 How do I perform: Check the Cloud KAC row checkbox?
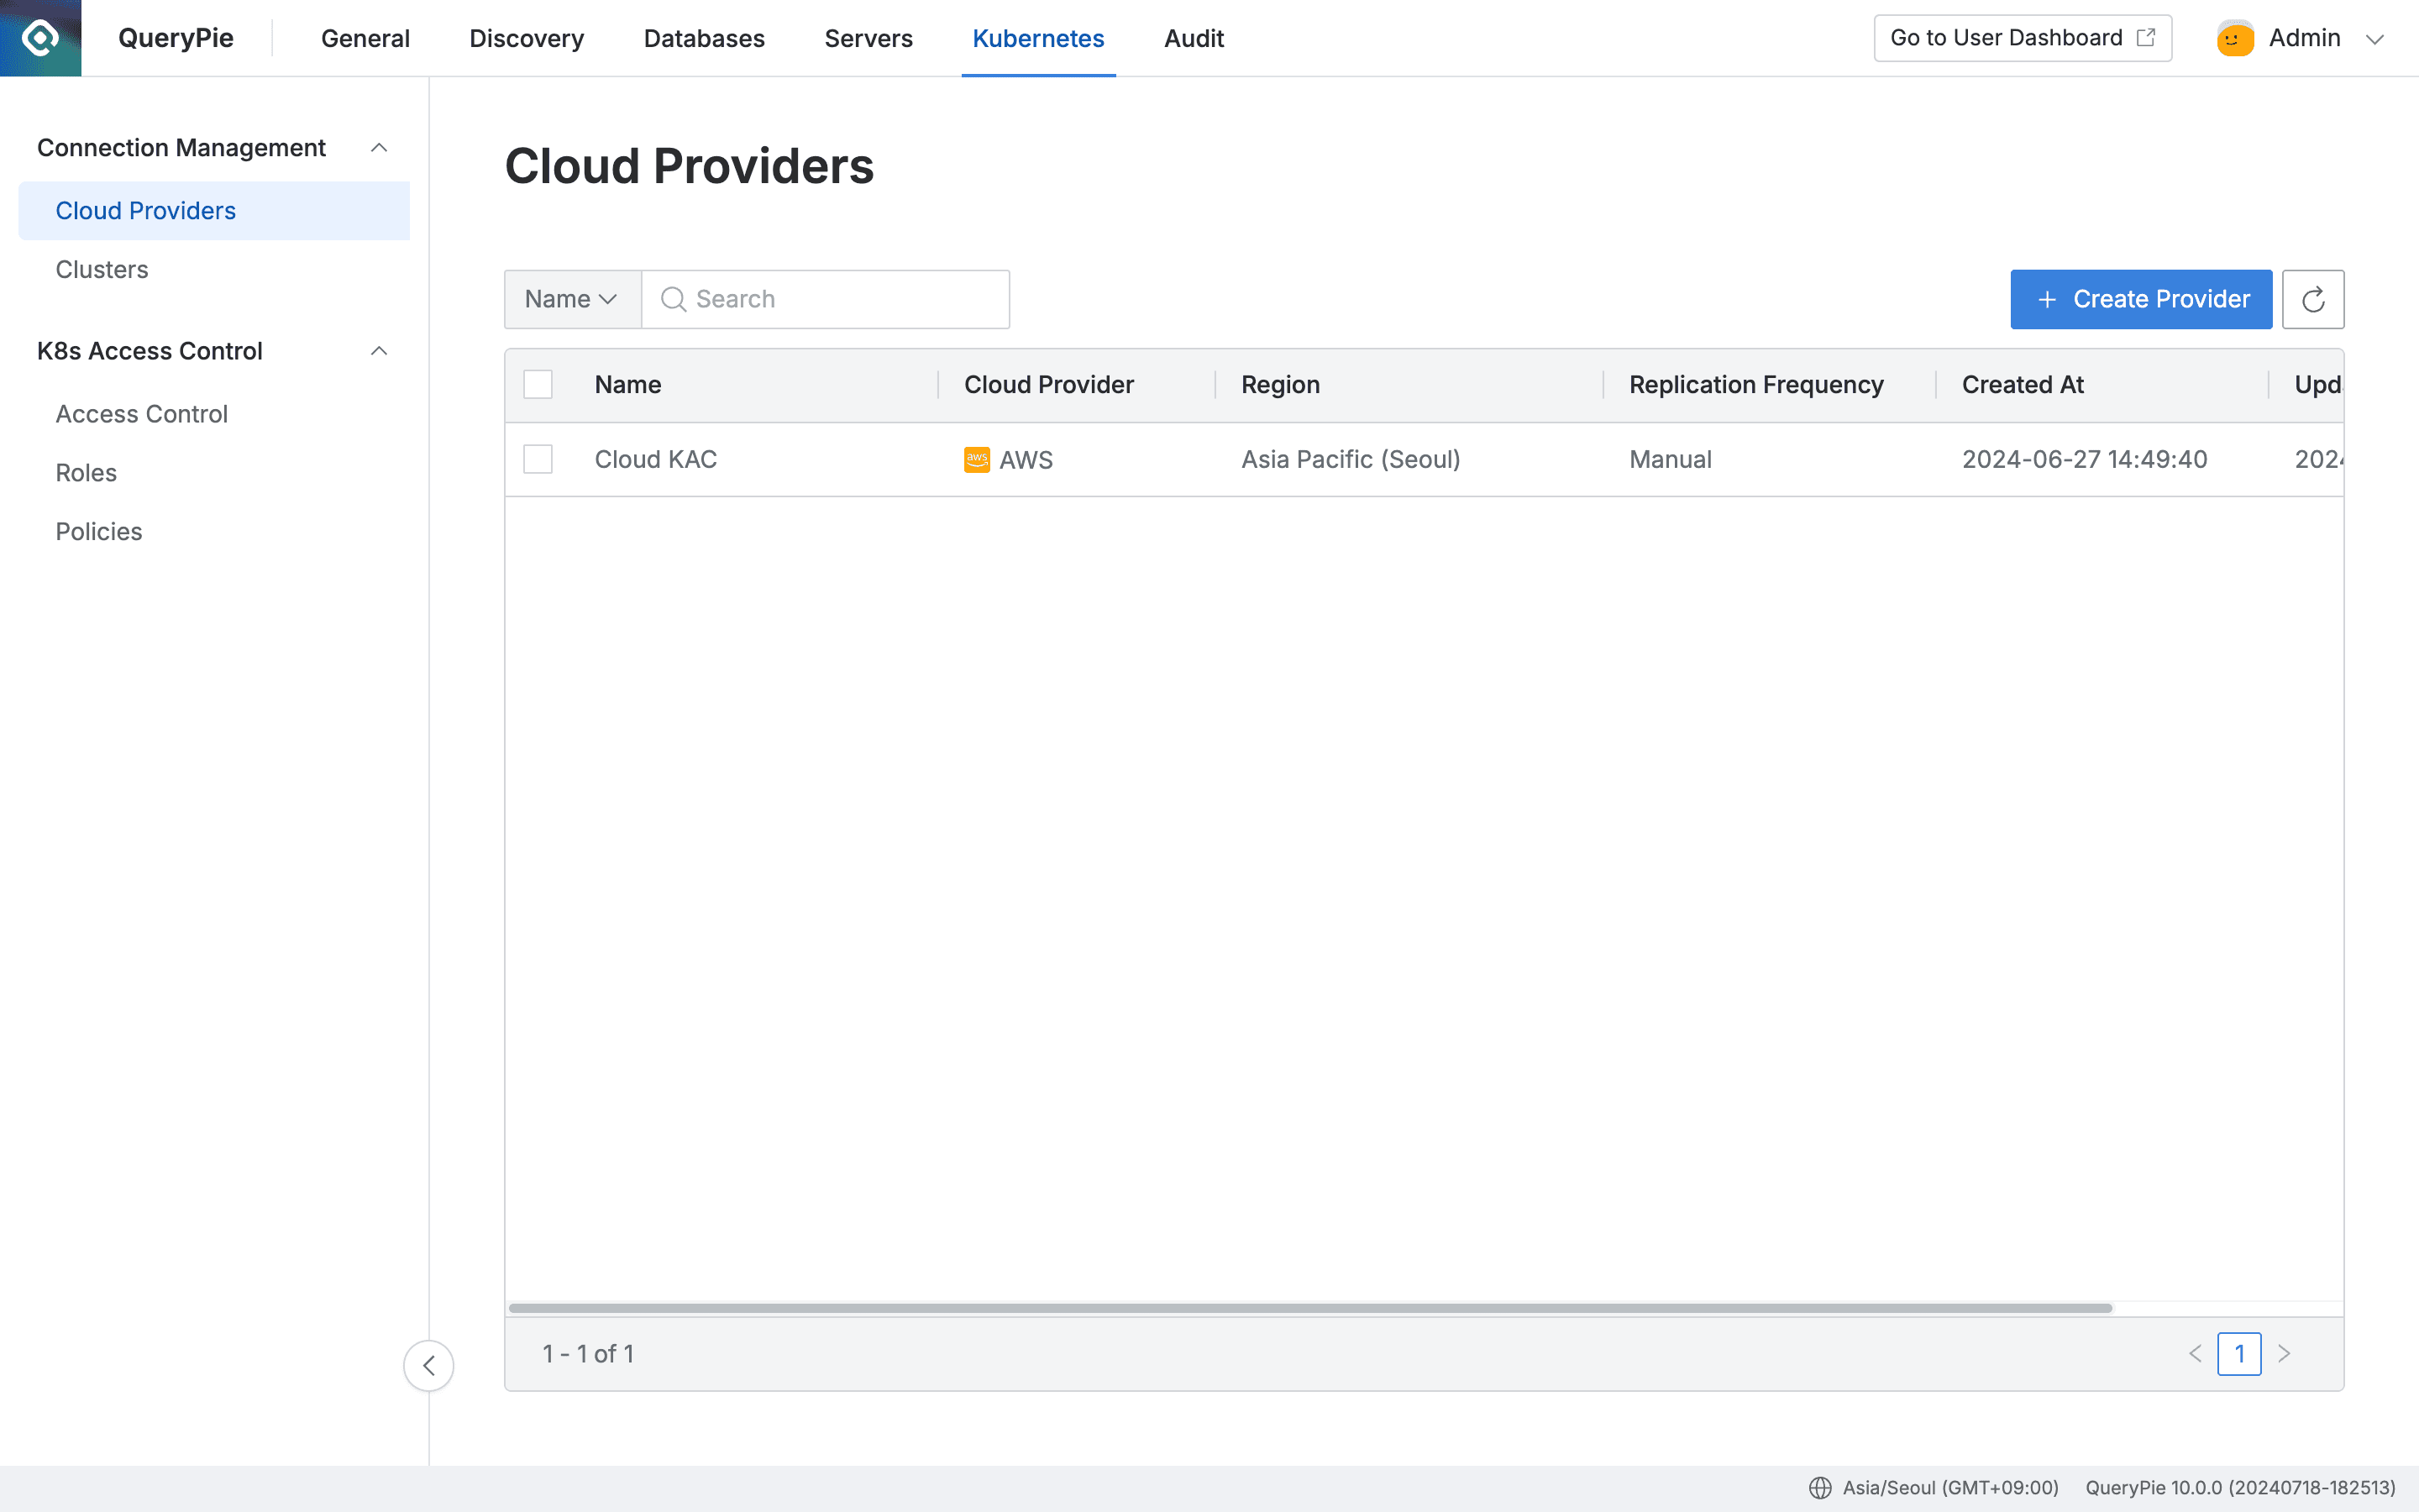[538, 459]
